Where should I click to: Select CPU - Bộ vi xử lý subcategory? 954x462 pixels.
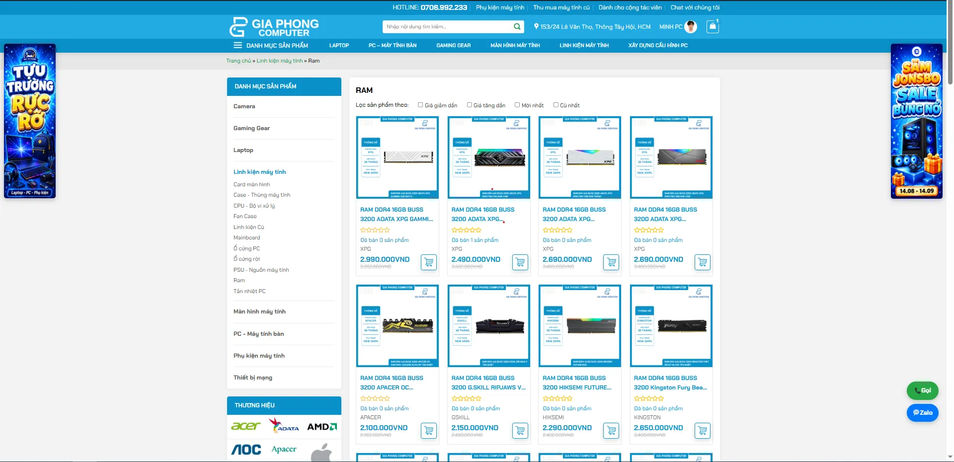tap(254, 206)
